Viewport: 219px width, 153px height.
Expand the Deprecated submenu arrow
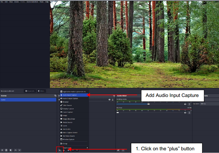[87, 148]
